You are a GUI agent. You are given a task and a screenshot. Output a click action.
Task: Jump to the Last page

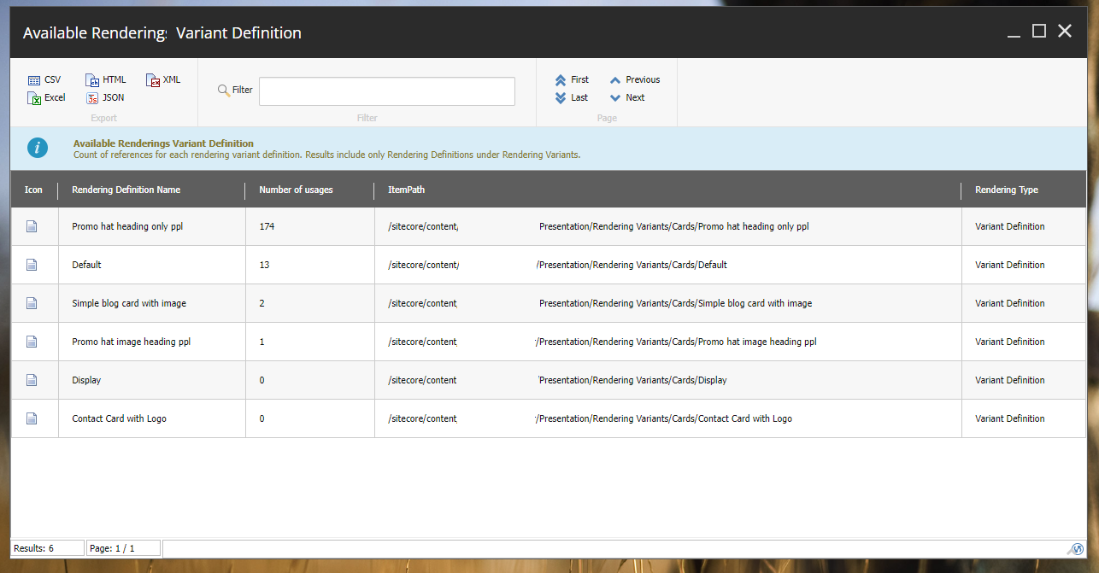[x=572, y=97]
